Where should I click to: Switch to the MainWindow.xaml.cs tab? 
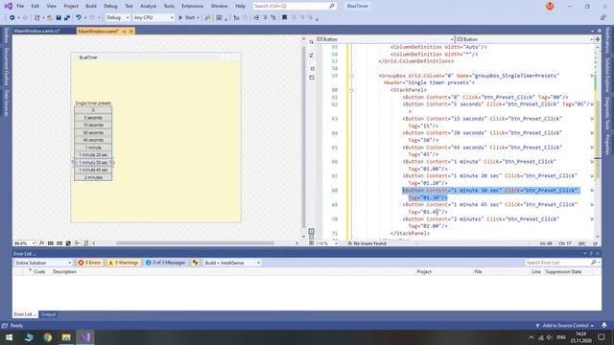[37, 31]
